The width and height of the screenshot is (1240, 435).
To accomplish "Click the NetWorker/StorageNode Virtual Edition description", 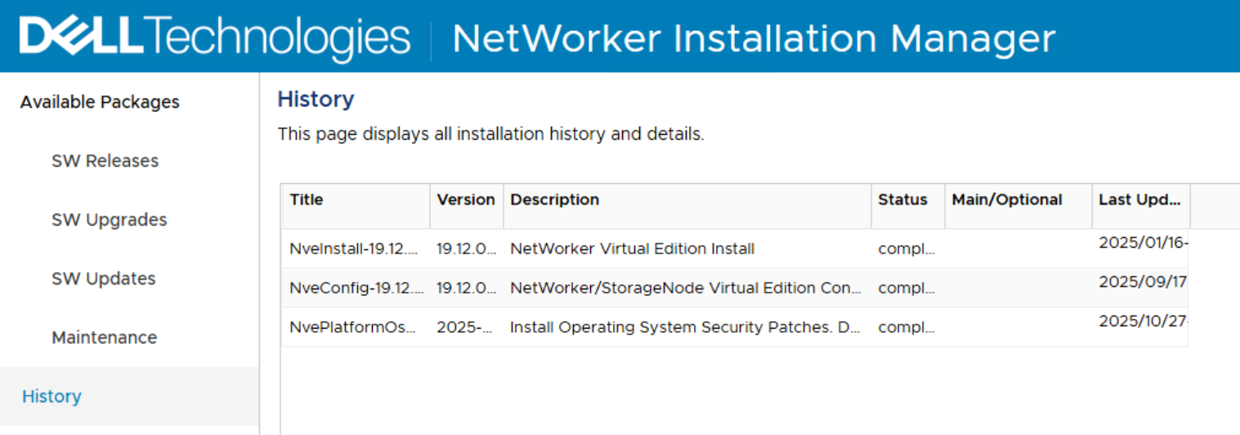I will point(686,288).
